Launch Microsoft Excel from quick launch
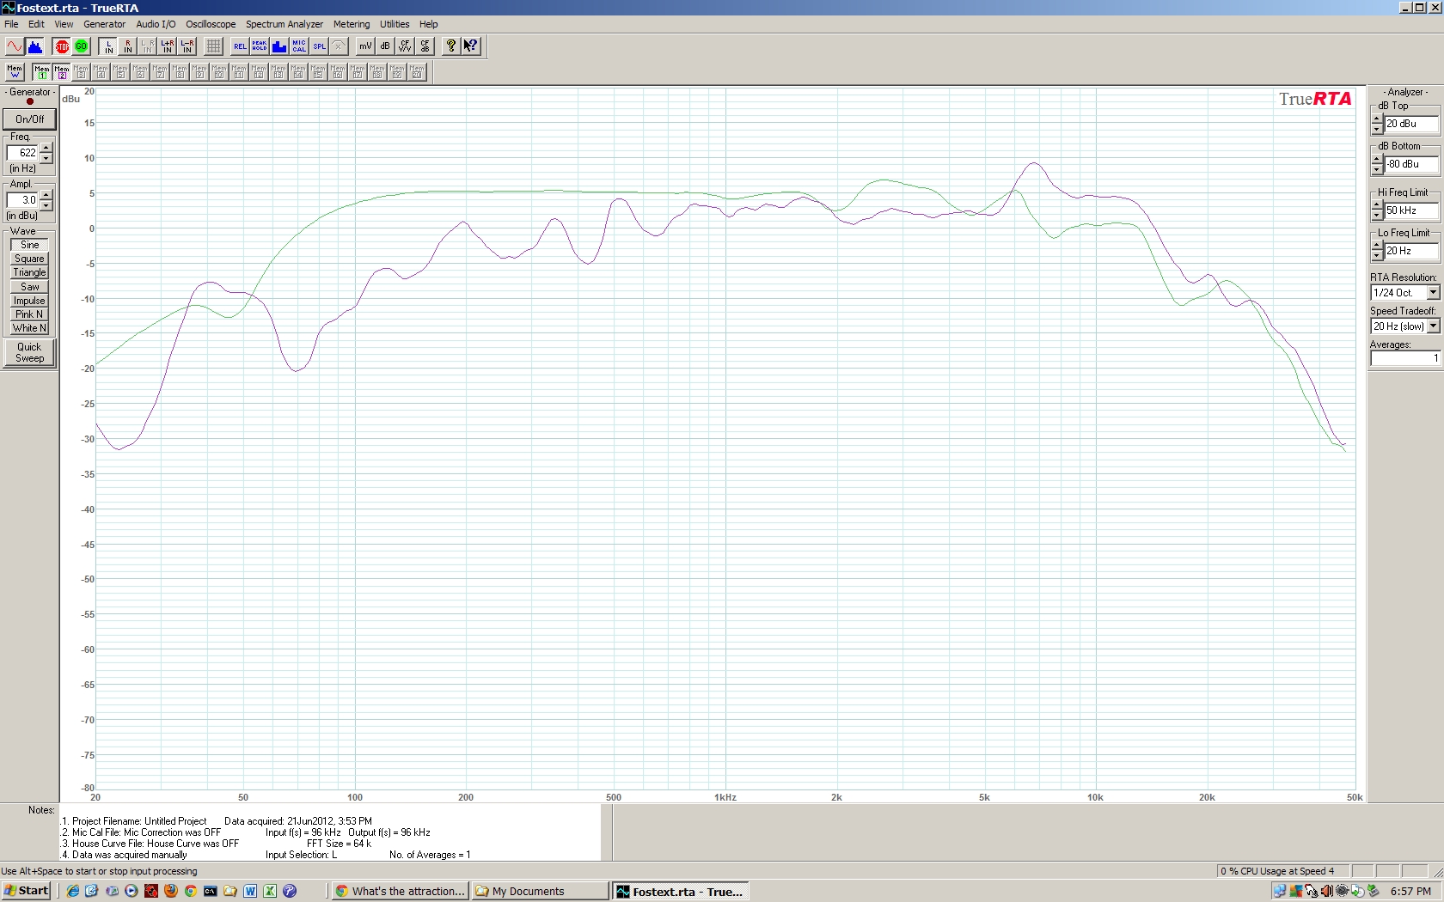Viewport: 1444px width, 902px height. 270,891
